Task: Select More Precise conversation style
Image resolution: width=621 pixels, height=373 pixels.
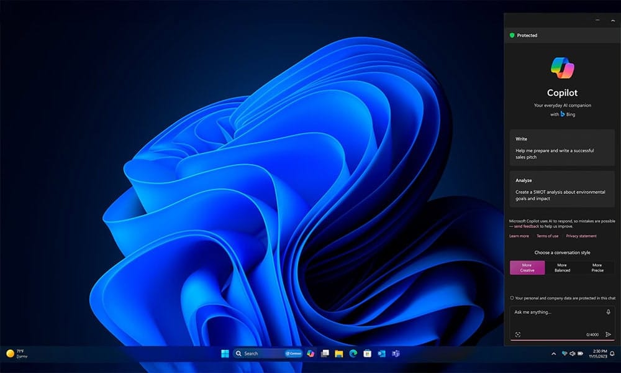Action: click(597, 267)
